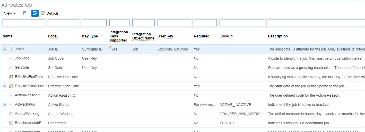
Task: Select the SetCode attribute row
Action: coord(22,68)
